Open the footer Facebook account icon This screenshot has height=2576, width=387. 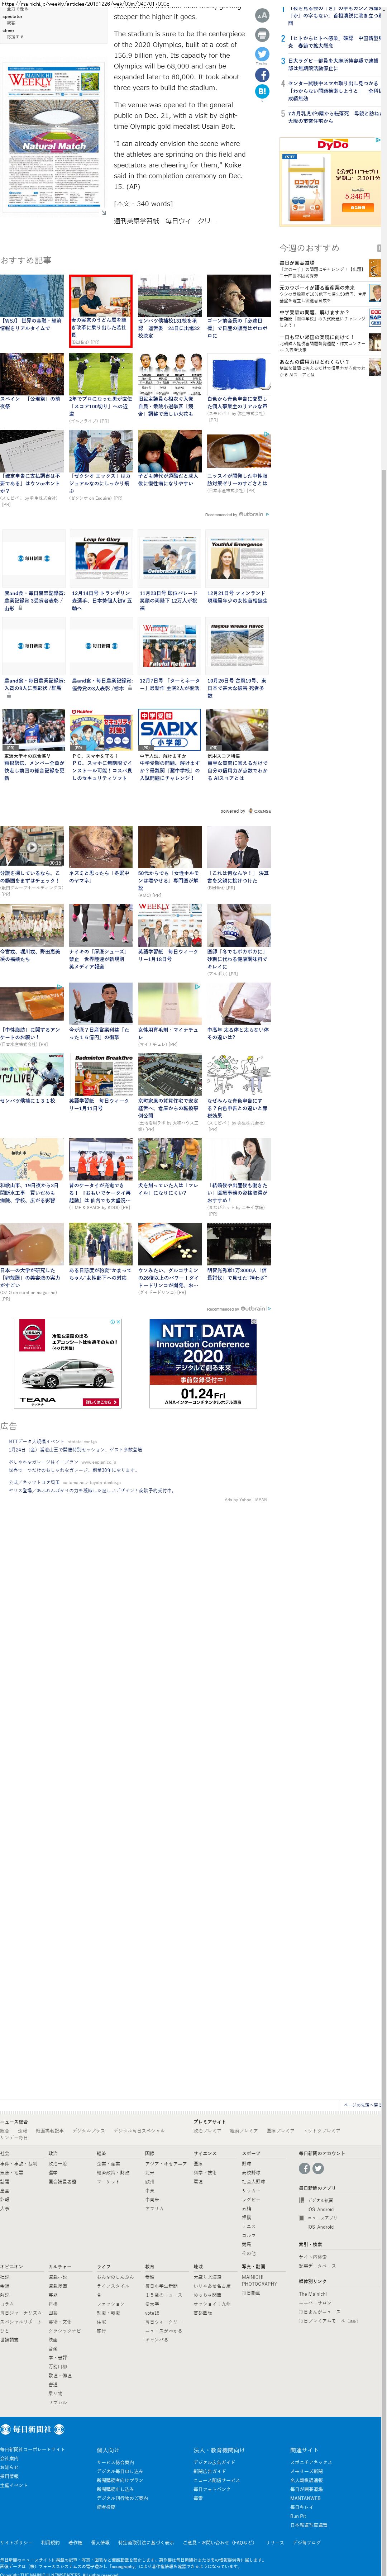pyautogui.click(x=304, y=2168)
